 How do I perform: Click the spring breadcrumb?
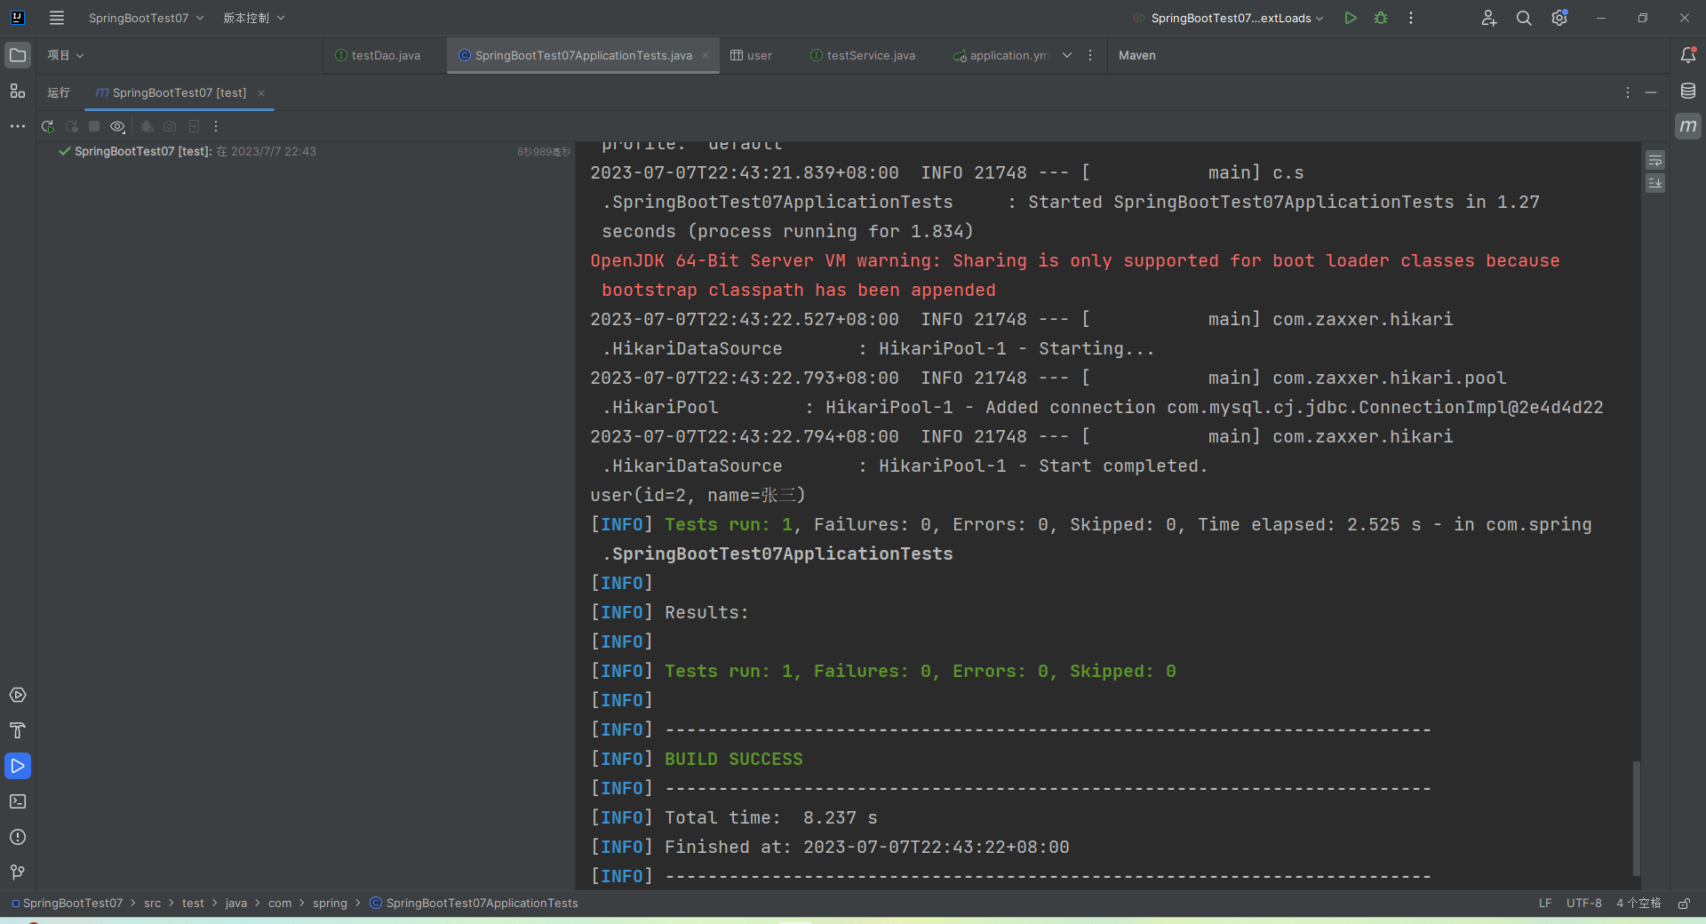click(330, 904)
